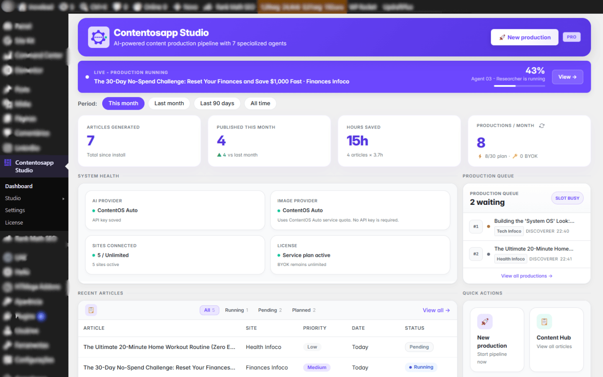Select Last month period filter
Screen dimensions: 603x377
[x=169, y=103]
